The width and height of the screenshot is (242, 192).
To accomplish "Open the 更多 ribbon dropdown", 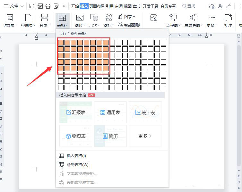I will 212,21.
